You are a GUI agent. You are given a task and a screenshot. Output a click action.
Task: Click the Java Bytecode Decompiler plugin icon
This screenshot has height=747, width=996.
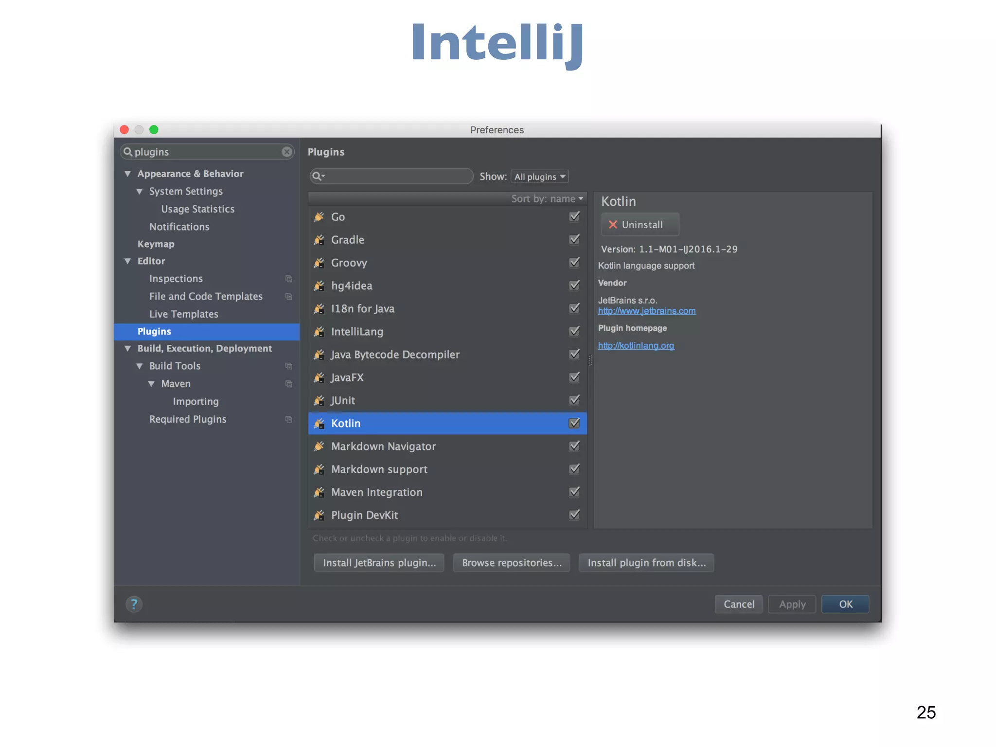(319, 355)
